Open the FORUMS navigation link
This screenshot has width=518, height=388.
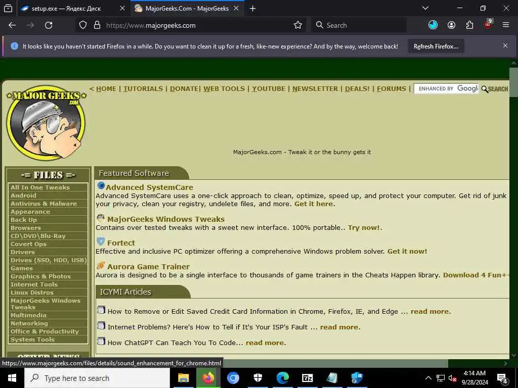392,89
